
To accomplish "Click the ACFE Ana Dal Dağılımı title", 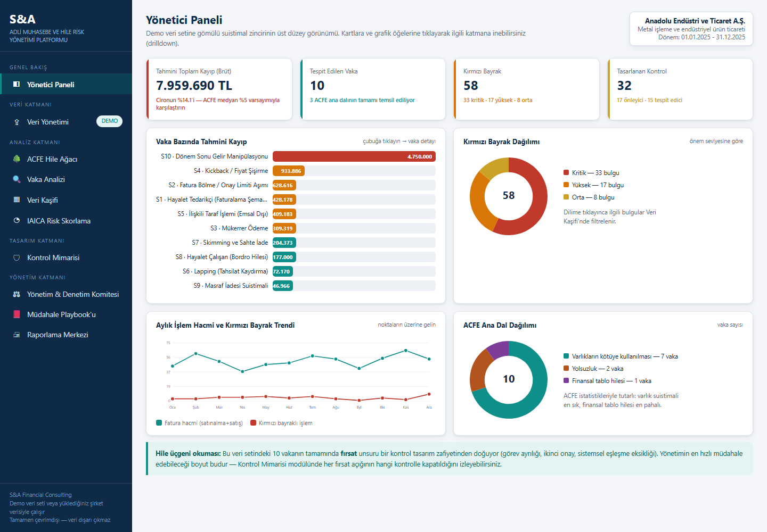I will (500, 325).
